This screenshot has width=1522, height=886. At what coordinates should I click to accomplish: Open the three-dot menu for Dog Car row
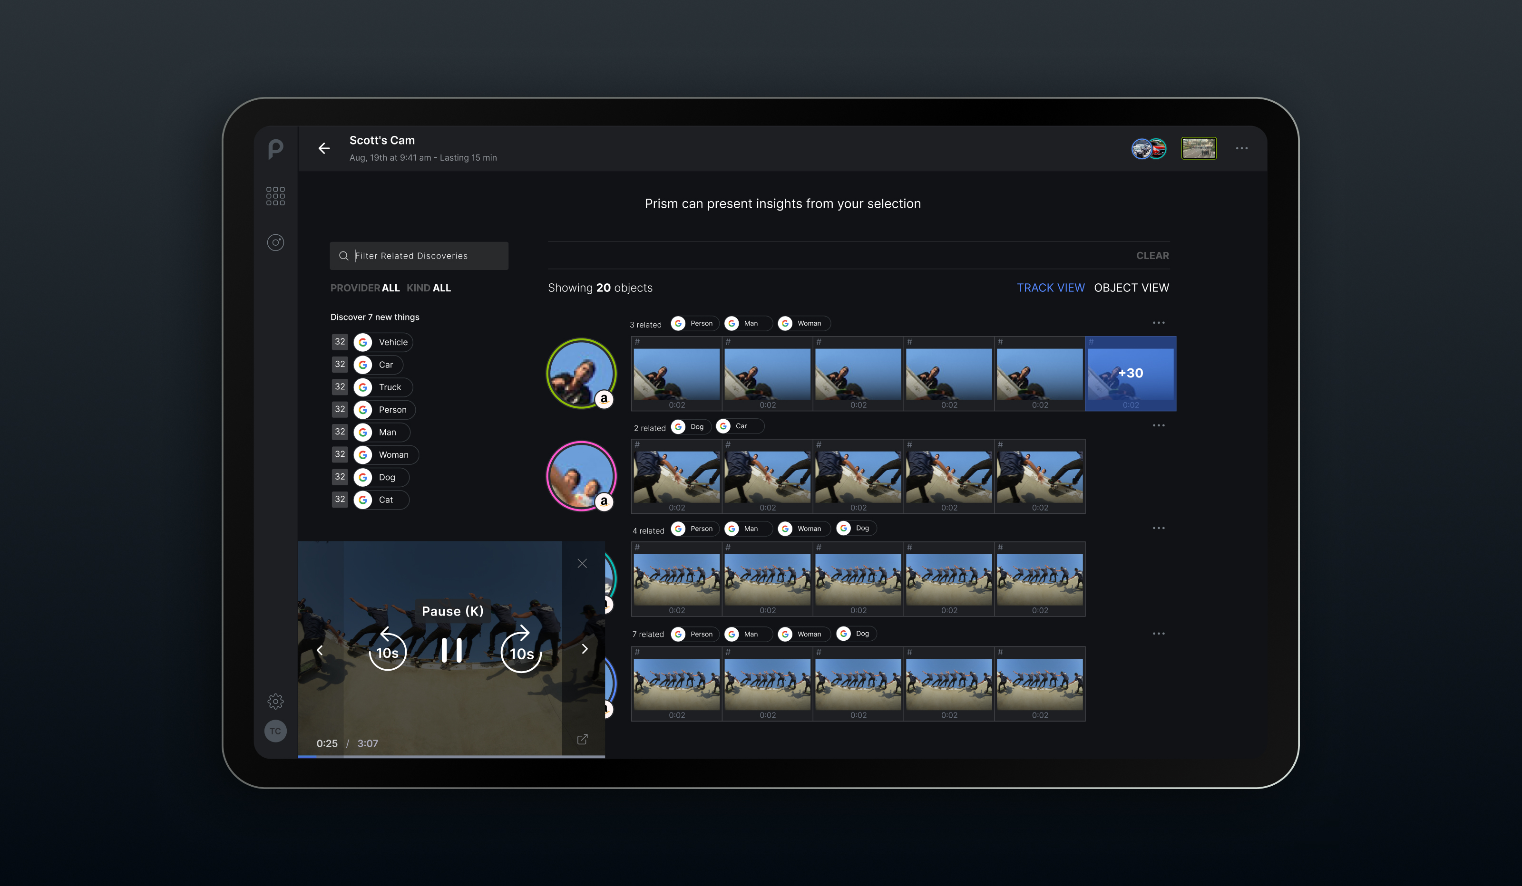[1158, 425]
